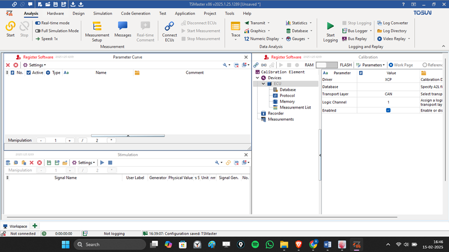The height and width of the screenshot is (252, 449).
Task: Select Work Page radio button
Action: click(x=391, y=65)
